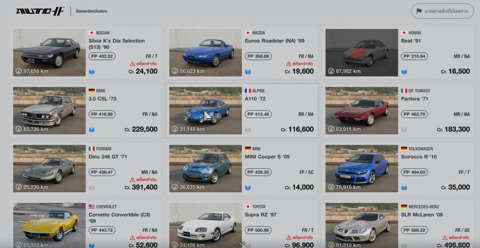Click blue book icon on Silvia K's listing
Screen dimensions: 480x248
coord(92,72)
